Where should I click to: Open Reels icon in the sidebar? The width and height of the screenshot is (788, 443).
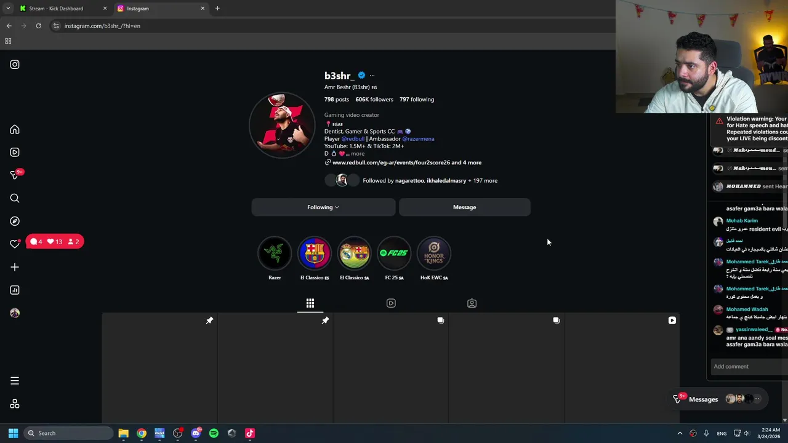(x=15, y=153)
